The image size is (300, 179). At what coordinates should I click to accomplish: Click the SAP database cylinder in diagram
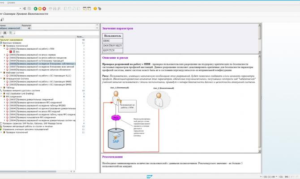coord(116,139)
